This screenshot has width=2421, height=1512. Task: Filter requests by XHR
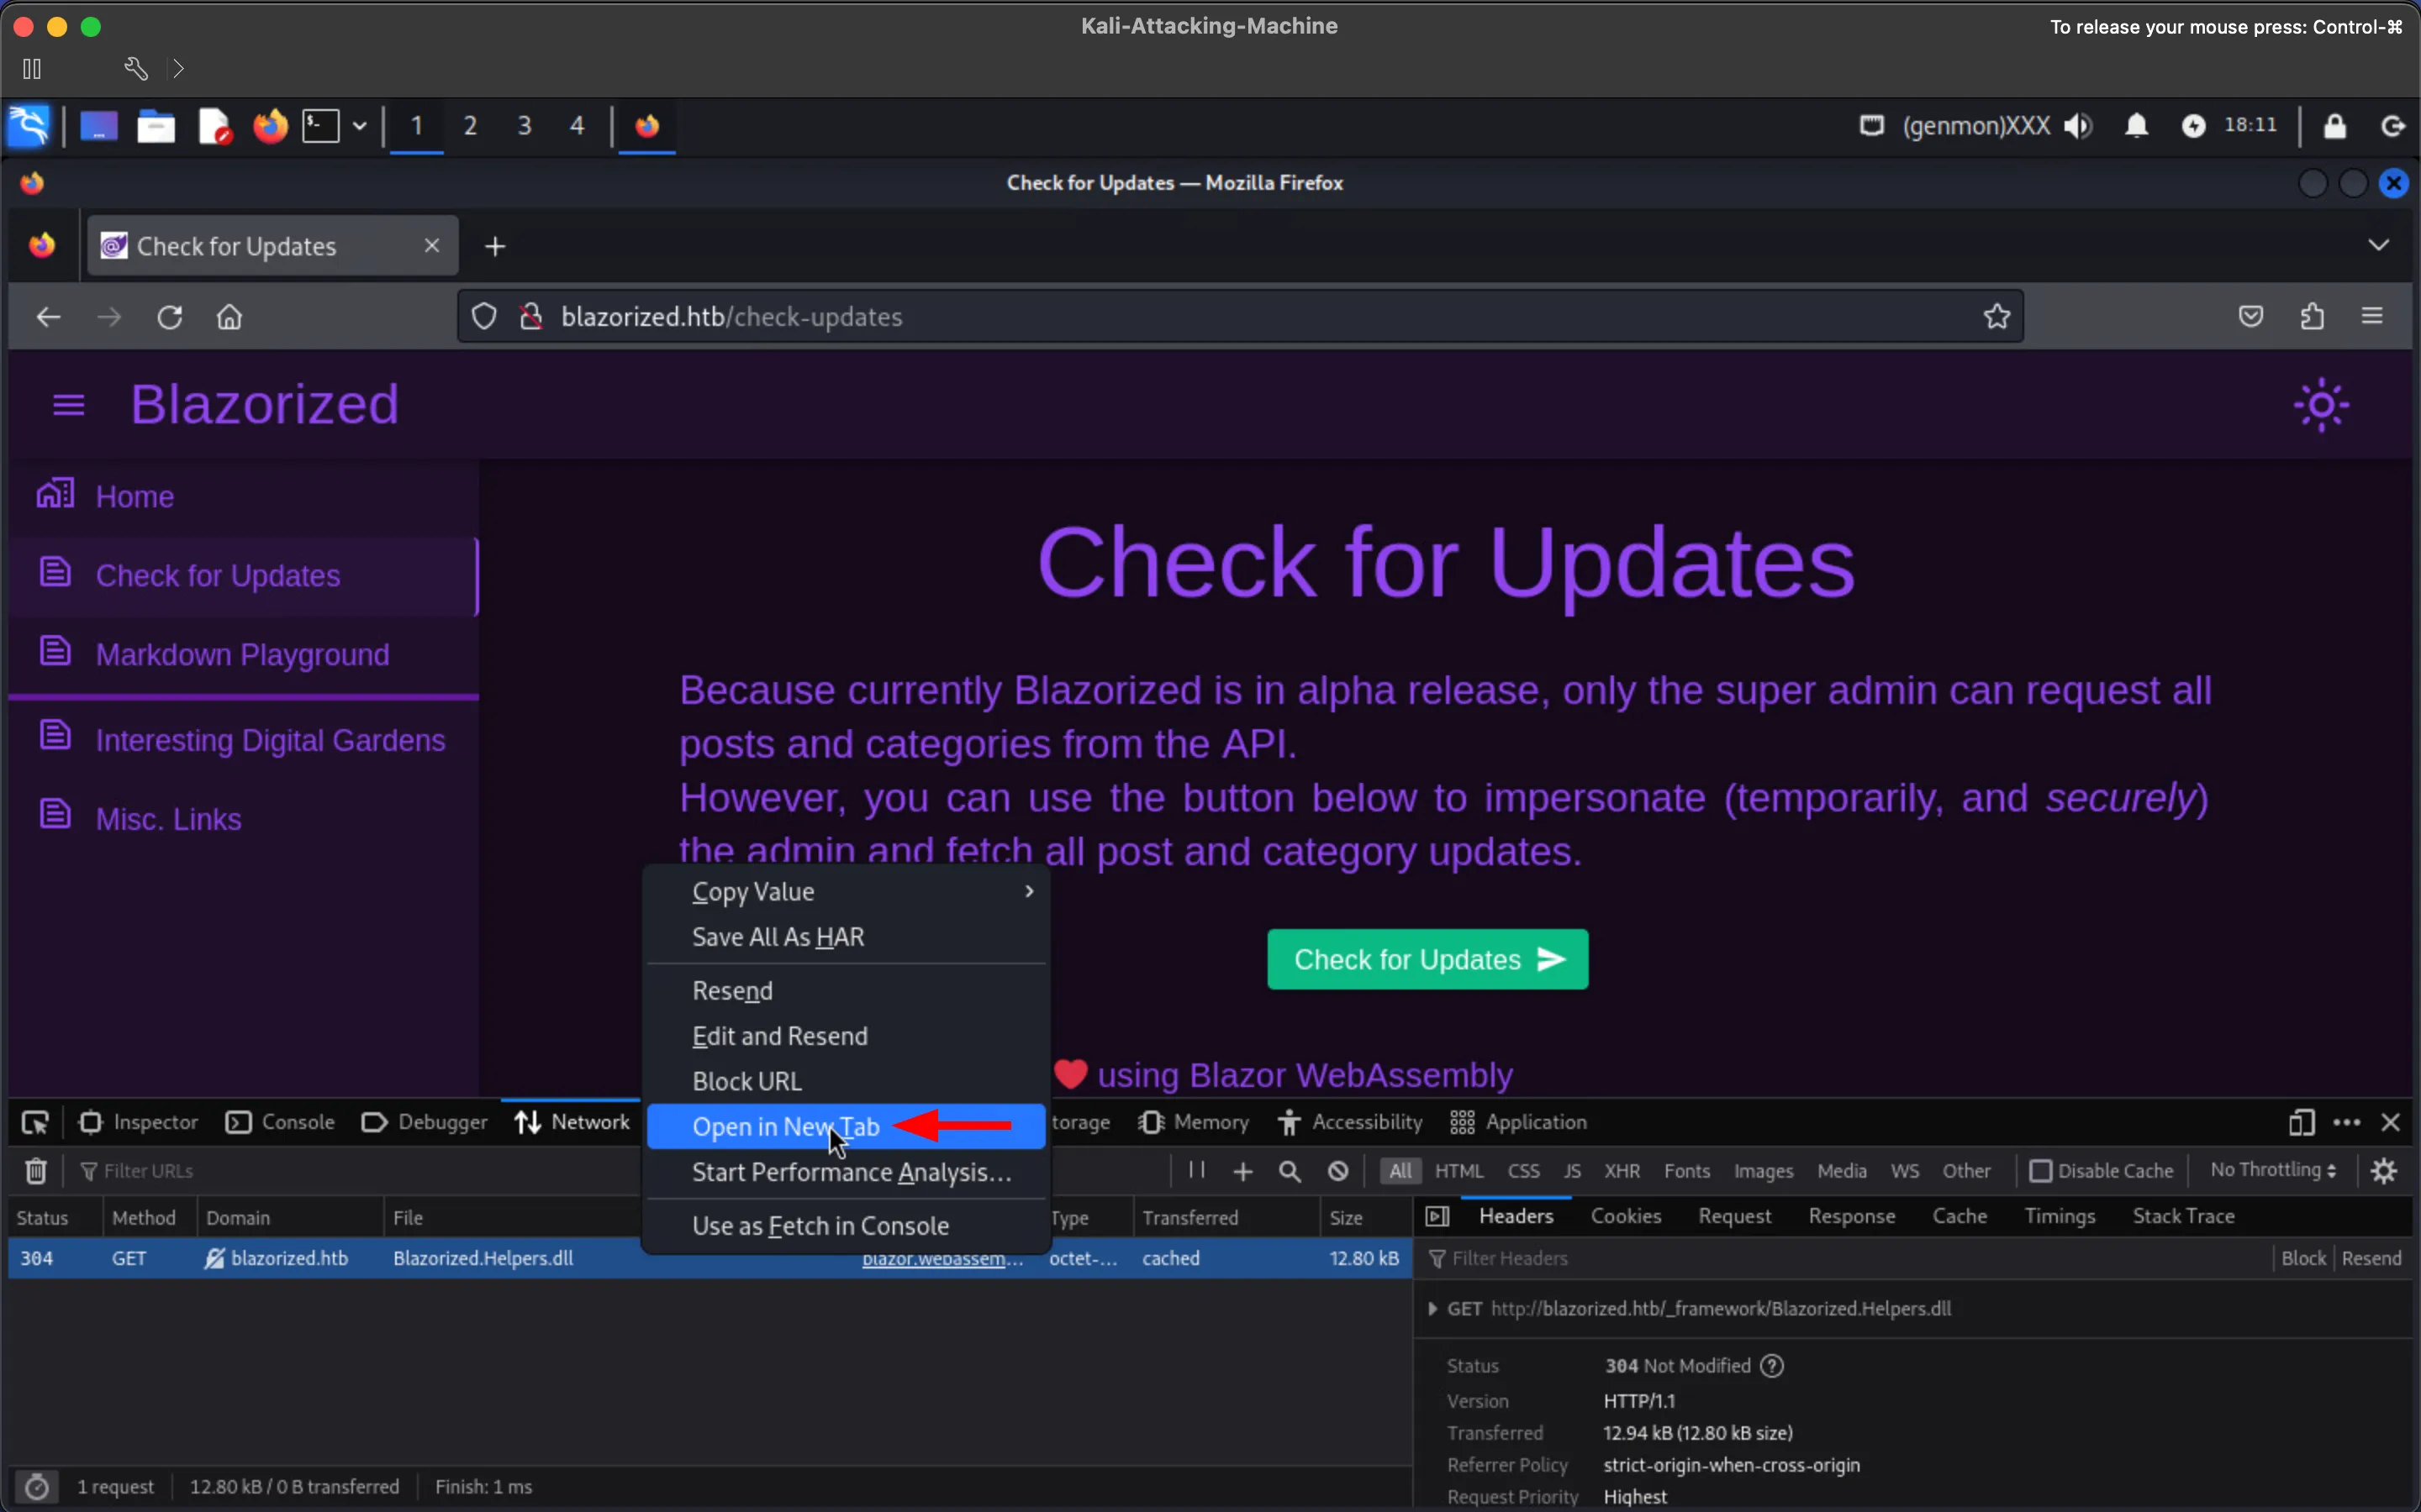tap(1622, 1170)
